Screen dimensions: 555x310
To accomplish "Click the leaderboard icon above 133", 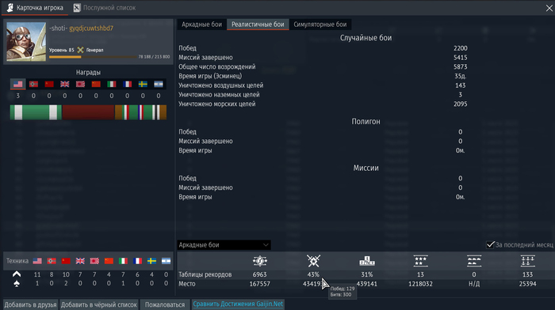I will [528, 261].
